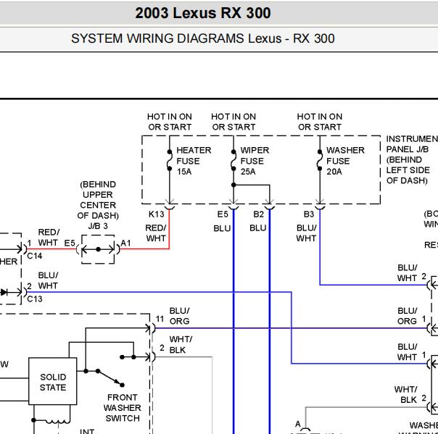
Task: Click the BLU label under E5
Action: click(222, 228)
